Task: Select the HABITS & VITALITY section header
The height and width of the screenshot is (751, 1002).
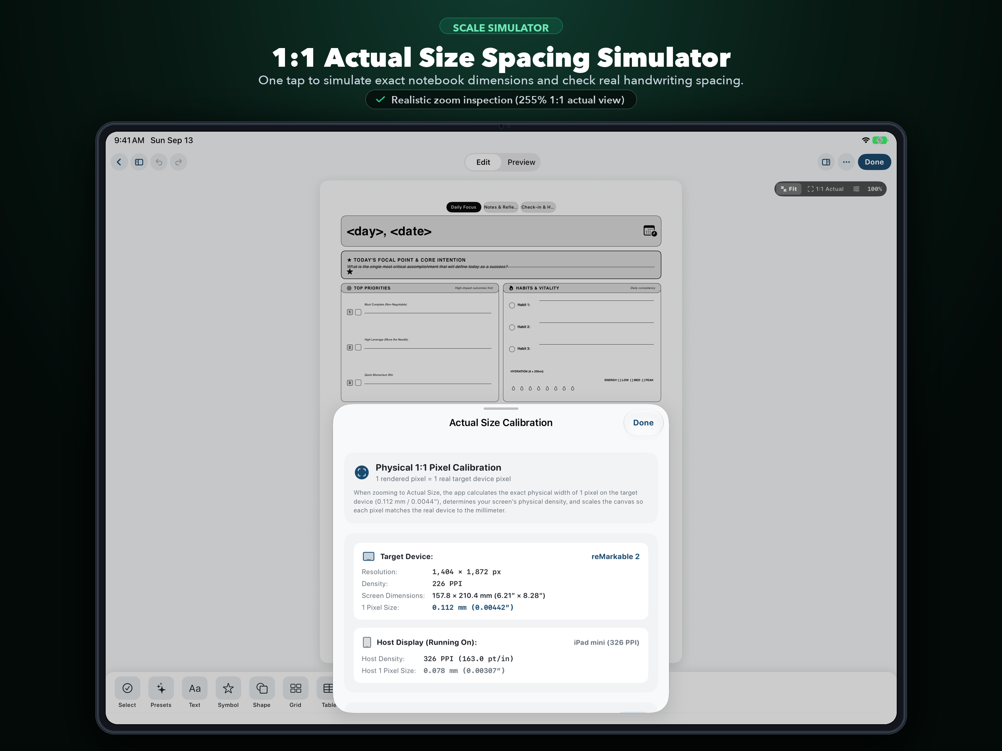Action: click(x=582, y=288)
